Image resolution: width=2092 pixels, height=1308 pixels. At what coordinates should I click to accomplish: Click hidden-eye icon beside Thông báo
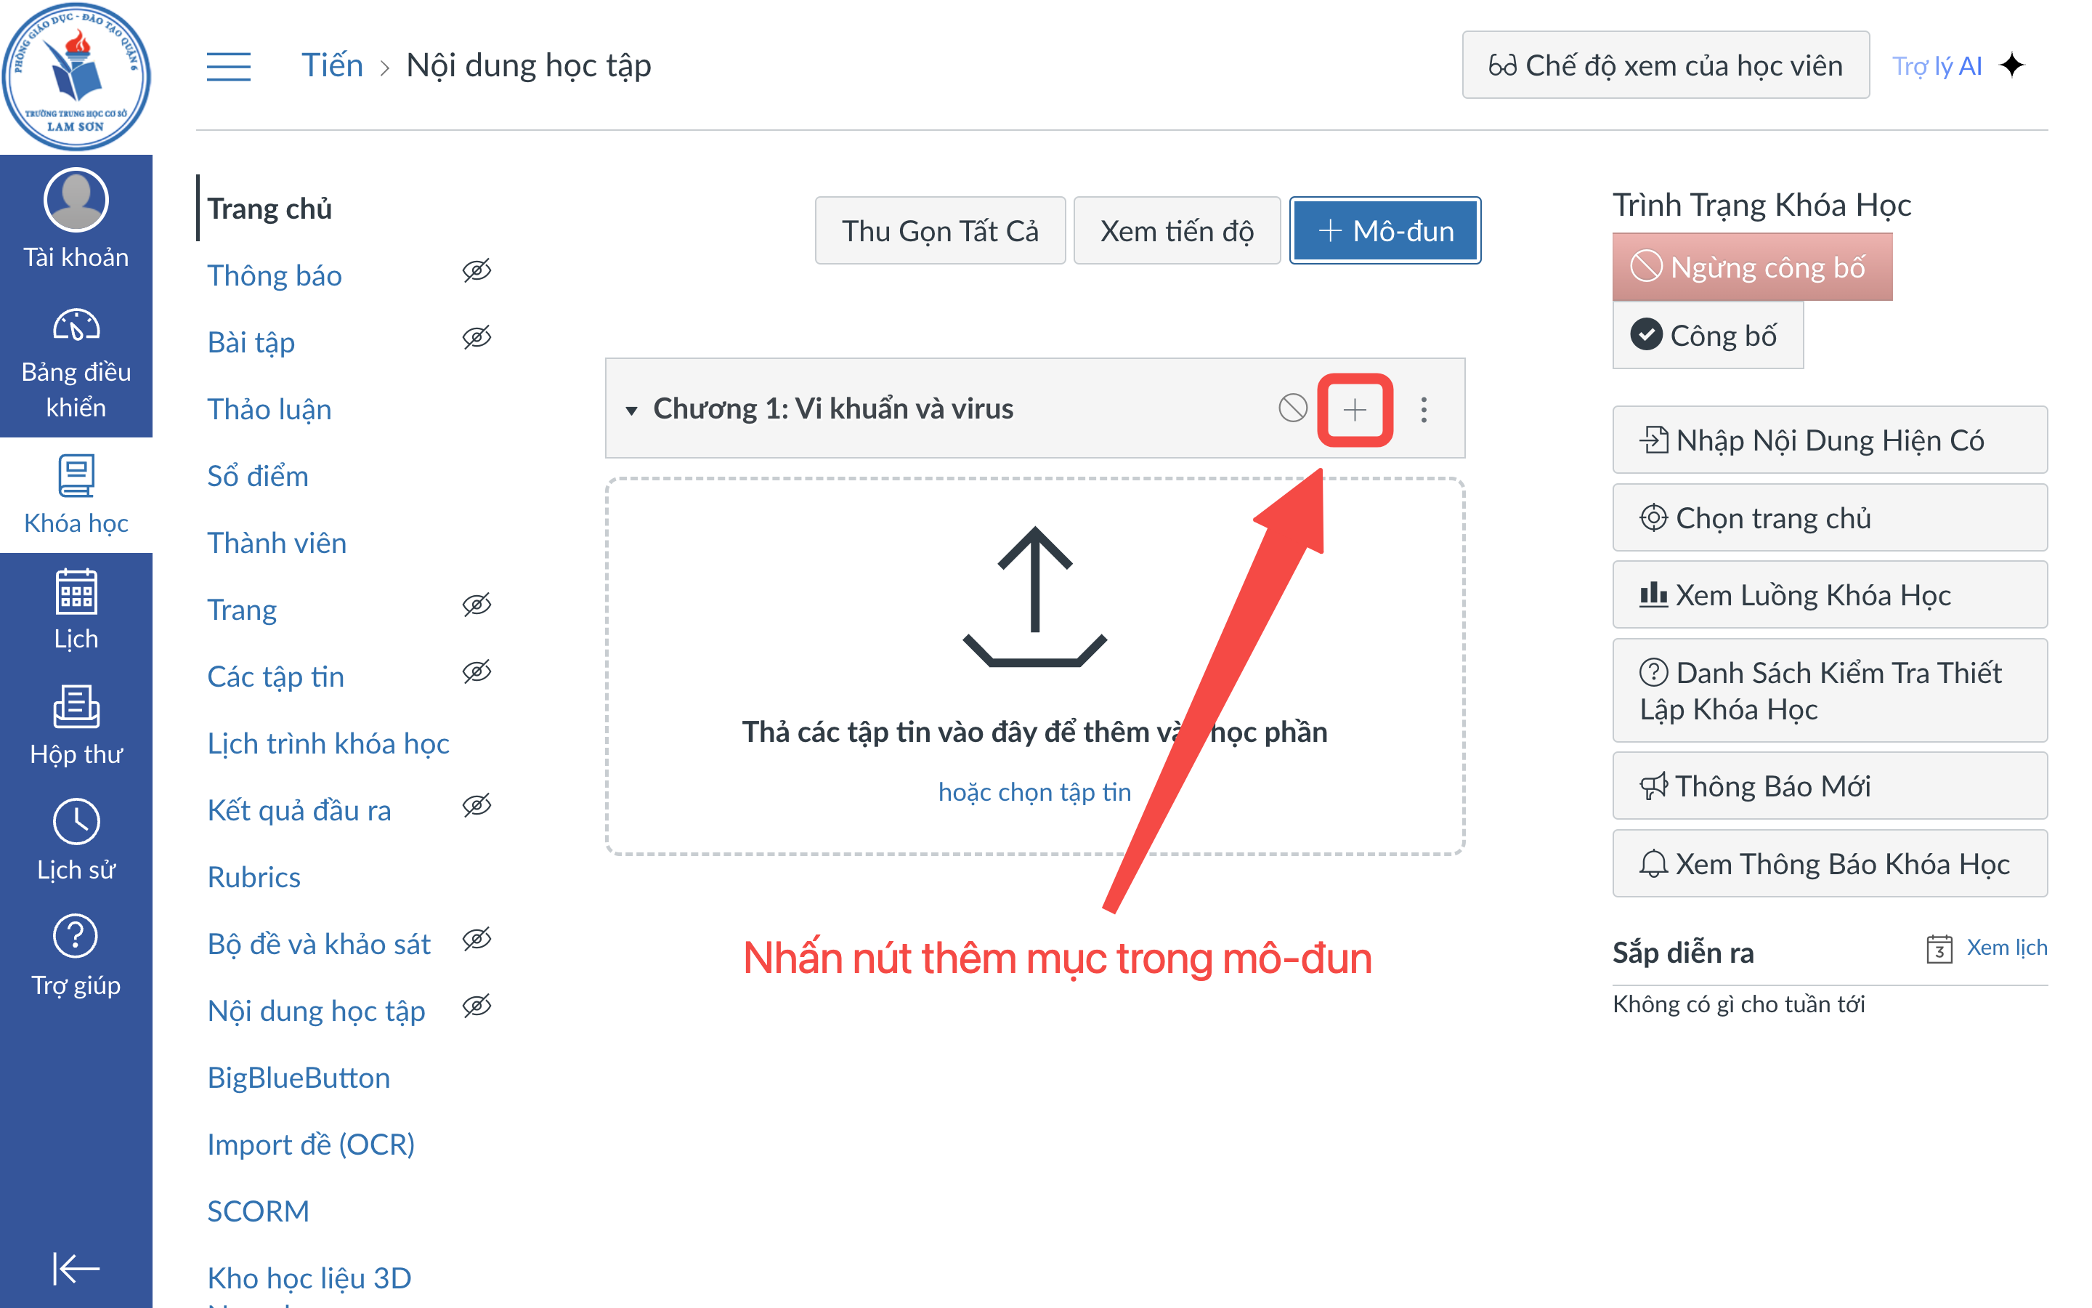477,271
